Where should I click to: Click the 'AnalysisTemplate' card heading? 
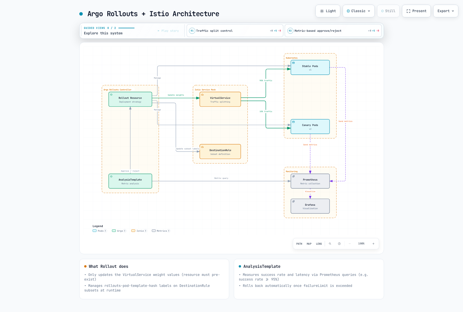pos(262,266)
